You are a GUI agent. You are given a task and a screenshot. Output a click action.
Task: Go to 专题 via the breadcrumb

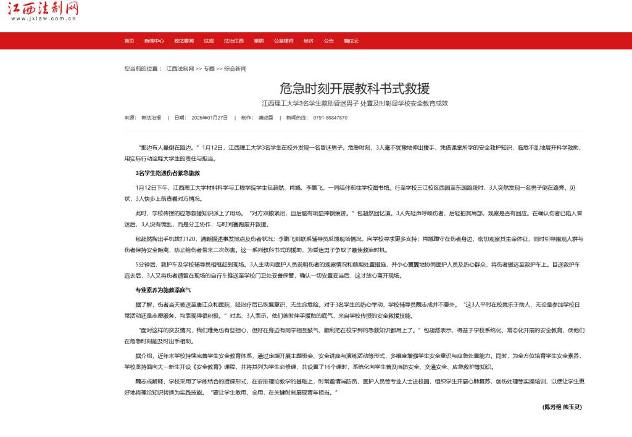(x=209, y=68)
